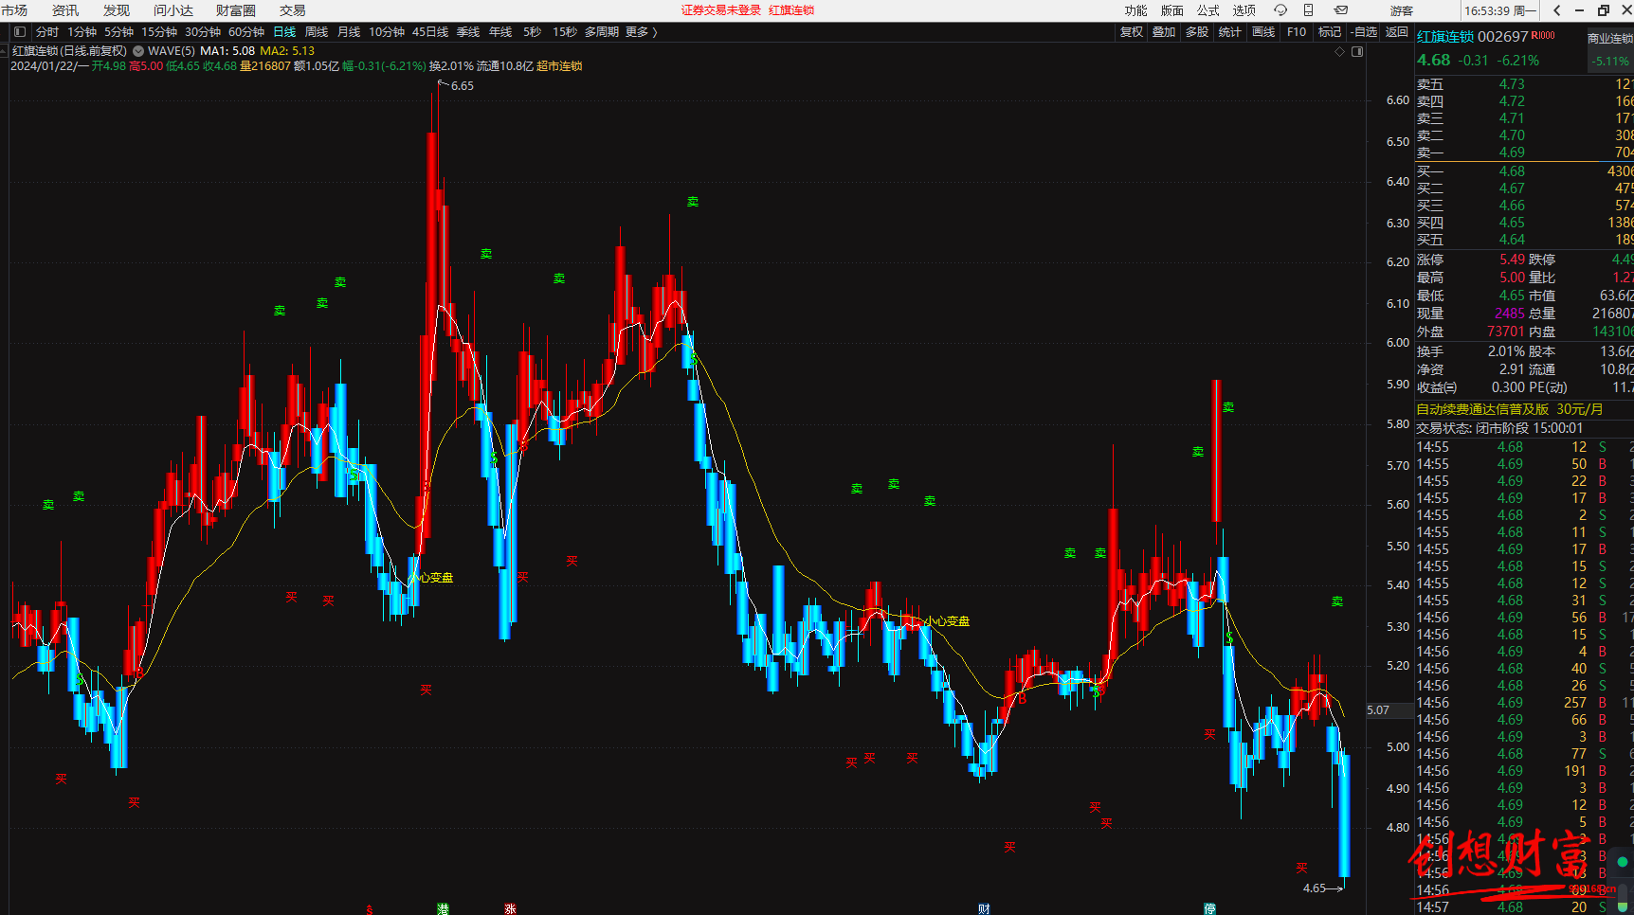Click the 6.65 peak price label

tap(462, 86)
